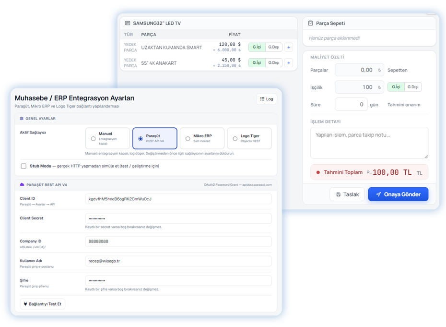
Task: Submit with Onaya Gönder button
Action: click(398, 194)
